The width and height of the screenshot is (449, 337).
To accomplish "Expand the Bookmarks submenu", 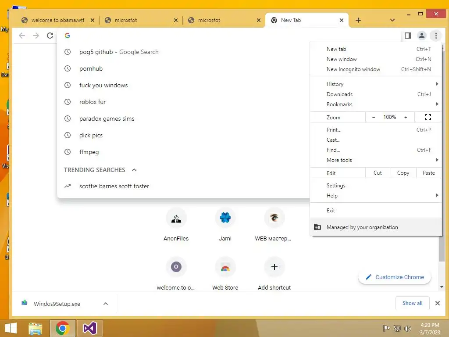I will [x=376, y=104].
